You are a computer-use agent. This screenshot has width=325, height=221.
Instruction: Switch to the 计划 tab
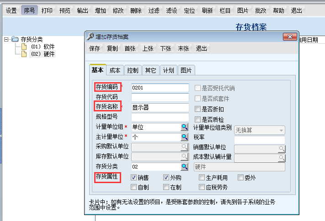(168, 70)
